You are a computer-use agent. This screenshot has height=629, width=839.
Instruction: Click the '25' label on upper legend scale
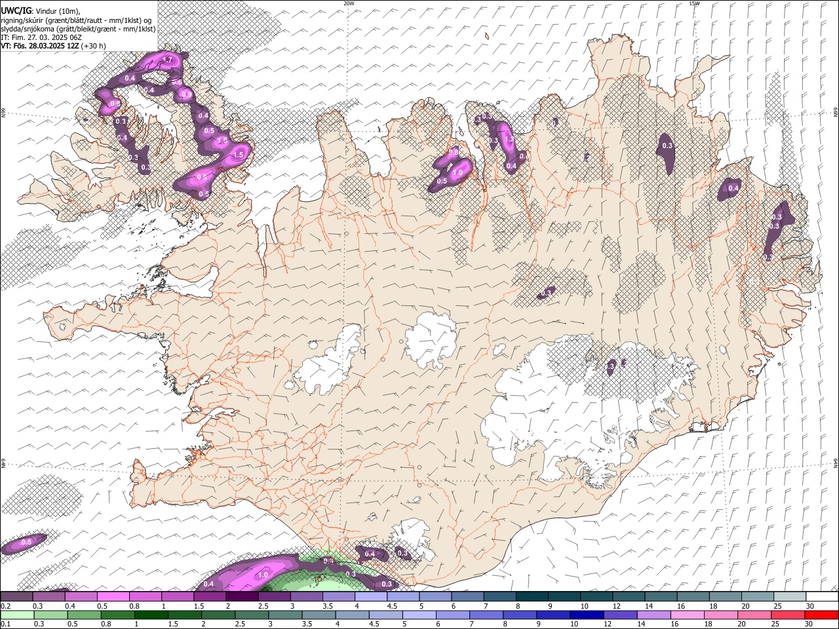coord(778,606)
